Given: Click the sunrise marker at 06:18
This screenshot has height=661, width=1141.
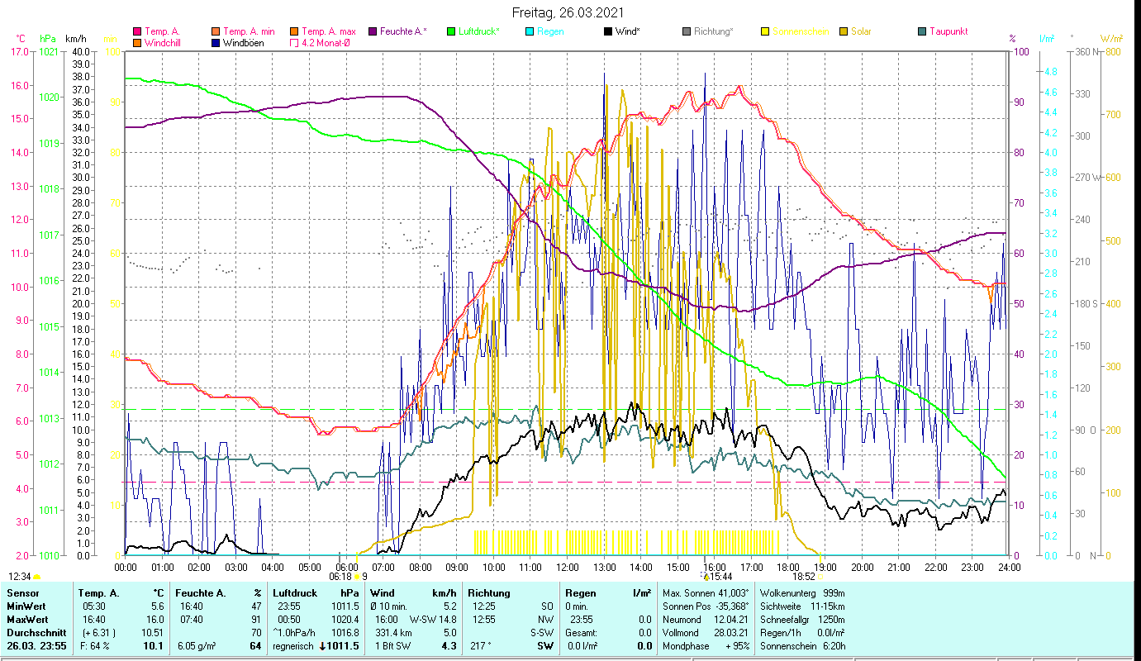Looking at the screenshot, I should (x=358, y=577).
